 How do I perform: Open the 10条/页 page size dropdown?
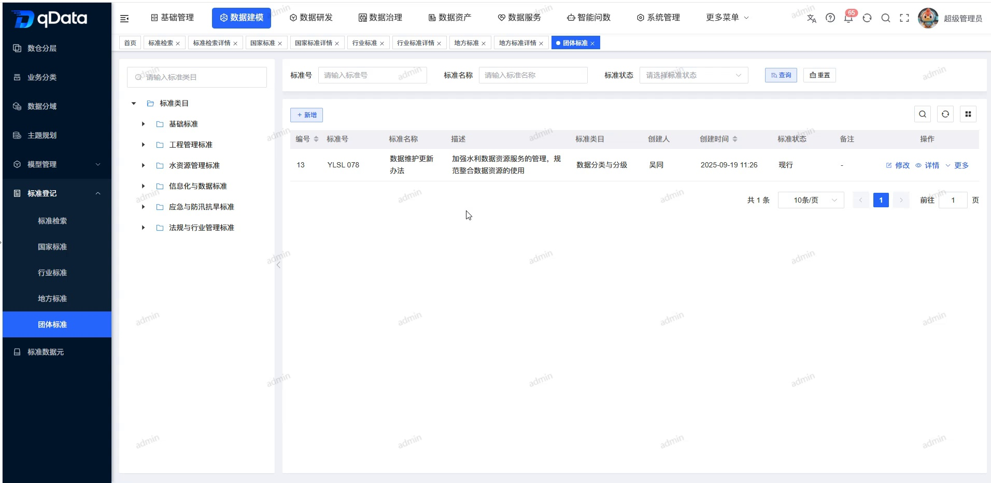(x=811, y=200)
